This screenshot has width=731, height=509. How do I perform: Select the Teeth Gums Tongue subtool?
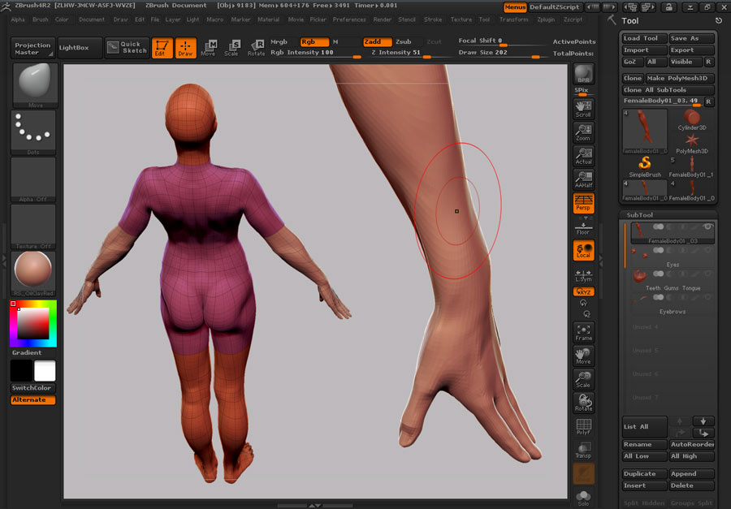[673, 281]
